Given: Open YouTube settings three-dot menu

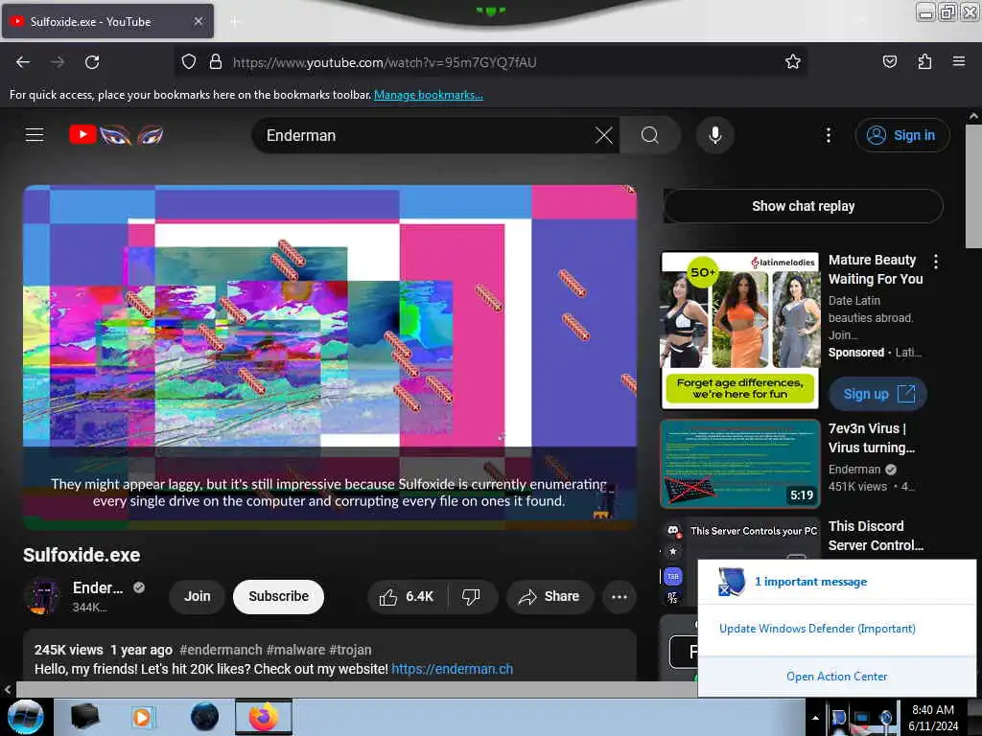Looking at the screenshot, I should (828, 135).
